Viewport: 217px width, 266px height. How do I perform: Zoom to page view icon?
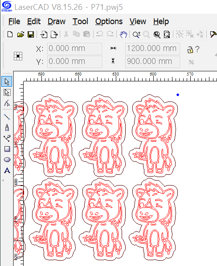(167, 34)
